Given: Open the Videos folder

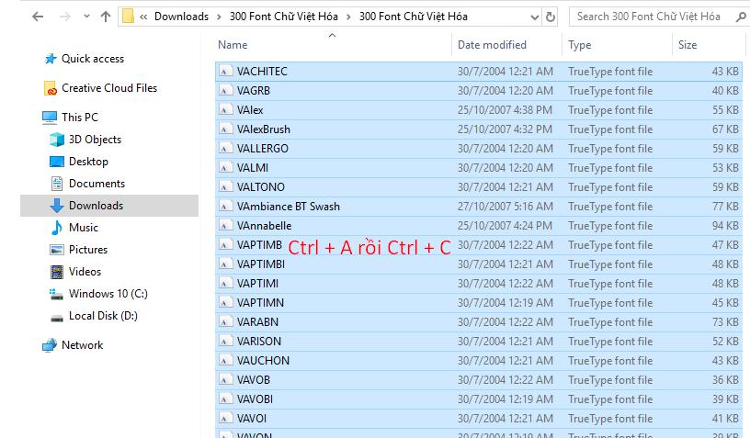Looking at the screenshot, I should click(x=85, y=271).
